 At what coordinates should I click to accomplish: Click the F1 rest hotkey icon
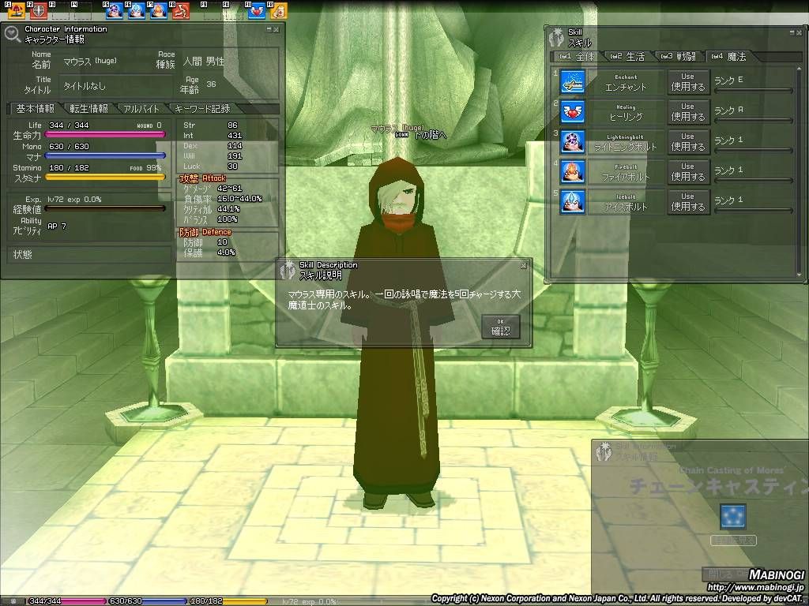(16, 11)
